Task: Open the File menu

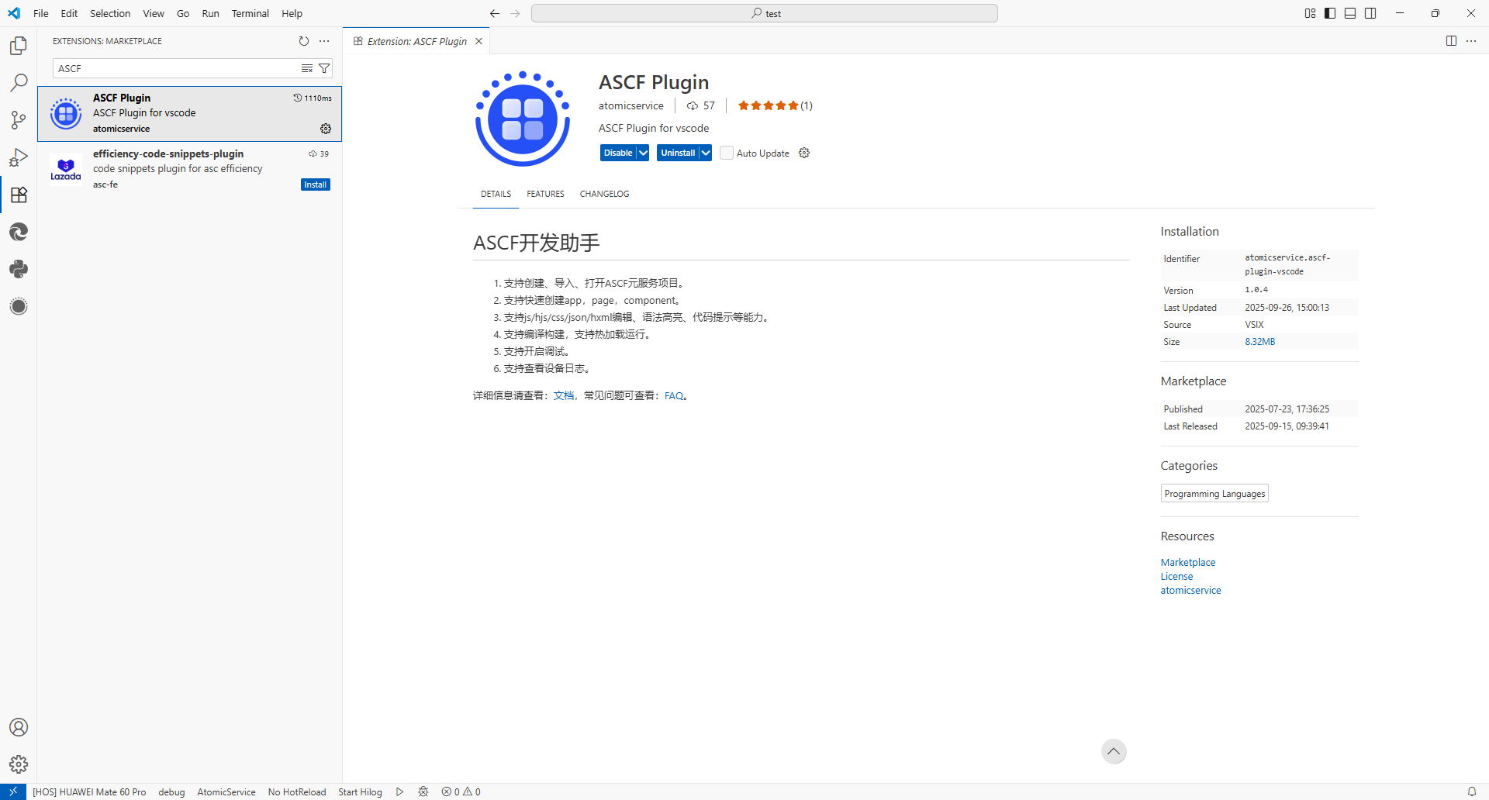Action: click(x=41, y=13)
